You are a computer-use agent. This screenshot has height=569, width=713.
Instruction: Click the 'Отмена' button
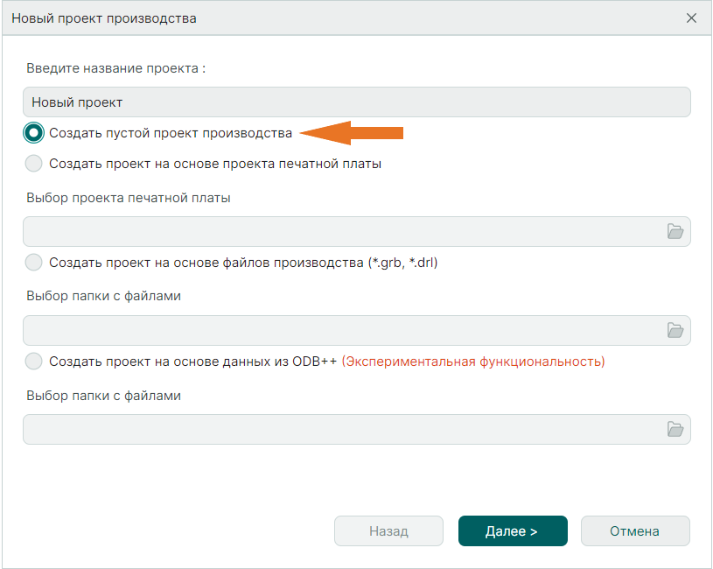coord(635,530)
